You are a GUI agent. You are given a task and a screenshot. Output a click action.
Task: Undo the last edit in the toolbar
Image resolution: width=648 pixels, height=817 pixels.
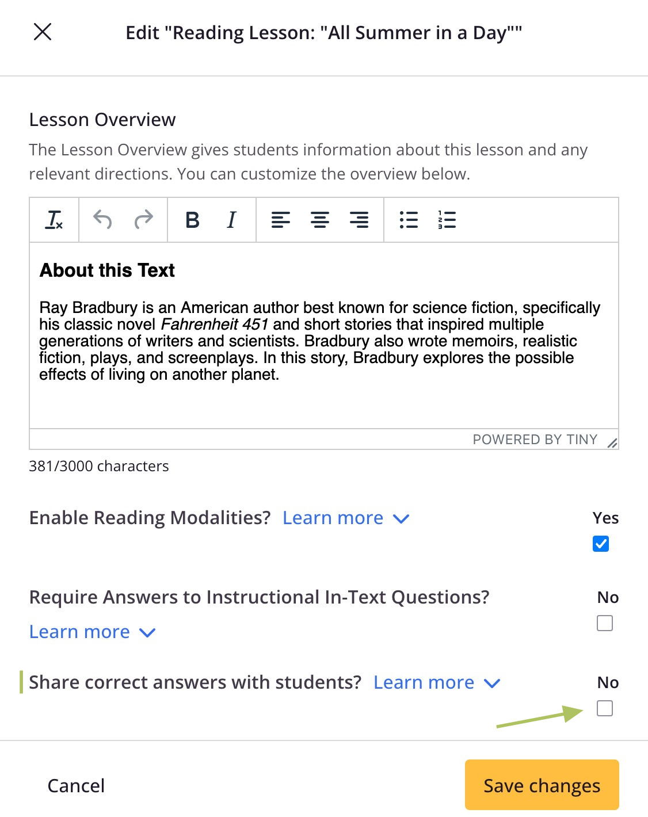pyautogui.click(x=102, y=220)
